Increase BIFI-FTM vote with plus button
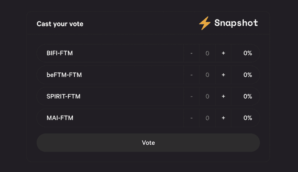The height and width of the screenshot is (172, 298). pyautogui.click(x=223, y=53)
